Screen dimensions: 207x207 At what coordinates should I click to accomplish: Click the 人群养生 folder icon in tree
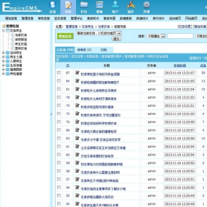(7, 61)
